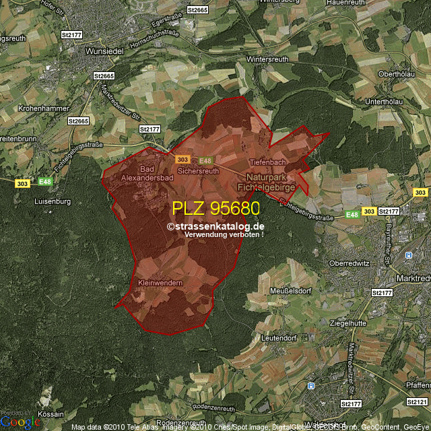Click the Kleinwendern village label

pos(160,284)
